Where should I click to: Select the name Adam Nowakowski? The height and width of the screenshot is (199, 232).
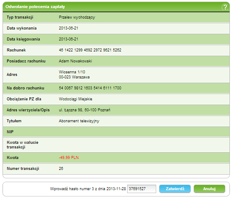(x=75, y=61)
